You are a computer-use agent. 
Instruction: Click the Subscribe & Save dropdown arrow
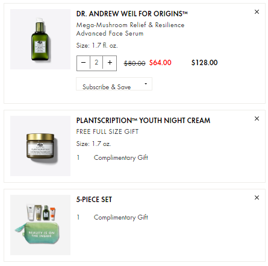pyautogui.click(x=146, y=84)
